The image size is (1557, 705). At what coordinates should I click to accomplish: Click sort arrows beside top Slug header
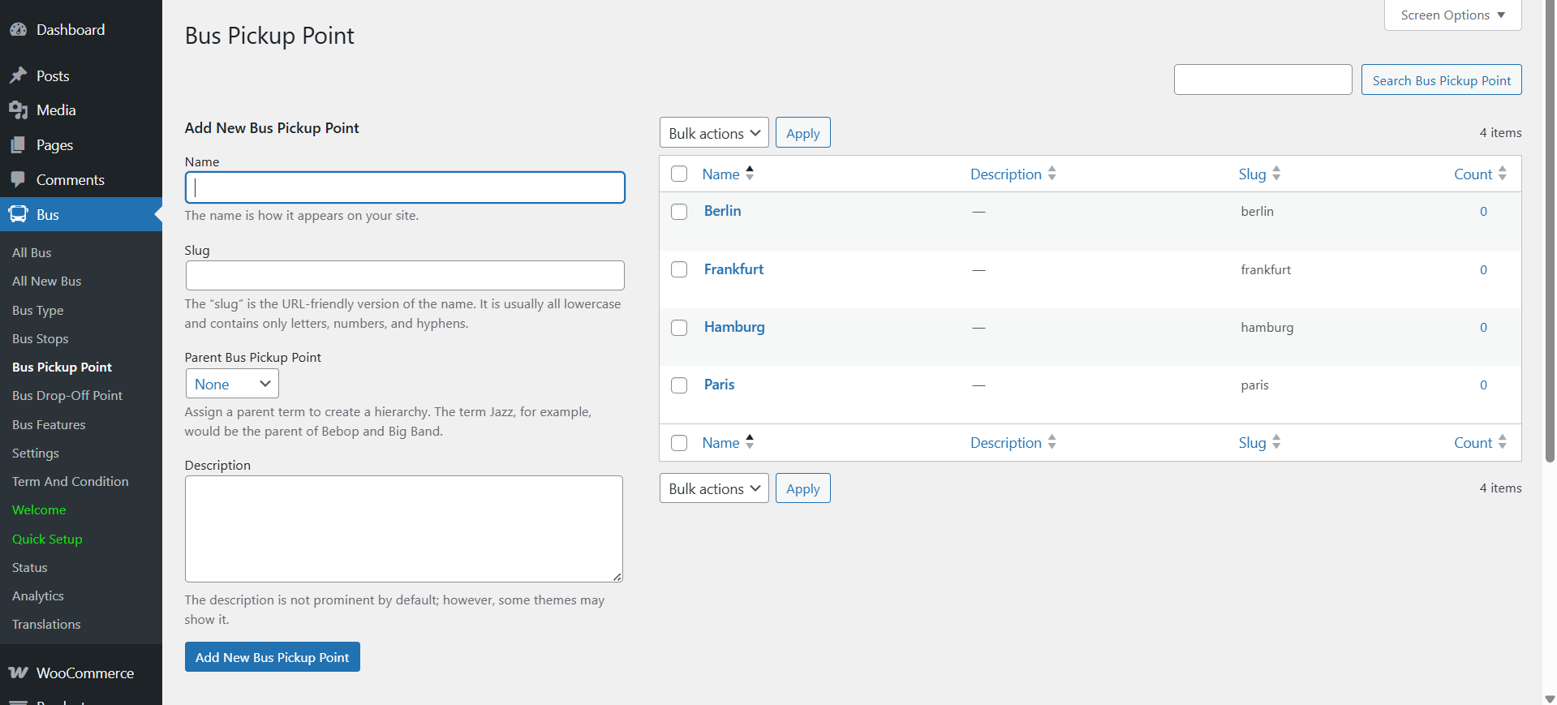click(x=1276, y=174)
